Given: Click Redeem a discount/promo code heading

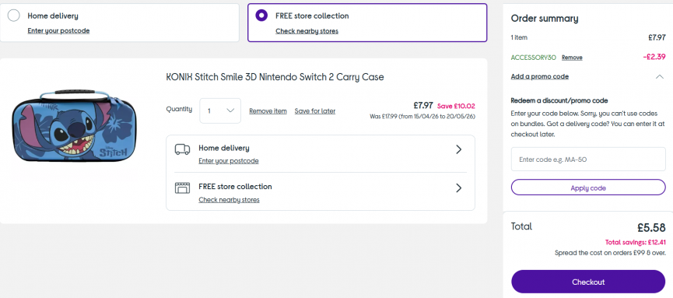Looking at the screenshot, I should point(559,101).
